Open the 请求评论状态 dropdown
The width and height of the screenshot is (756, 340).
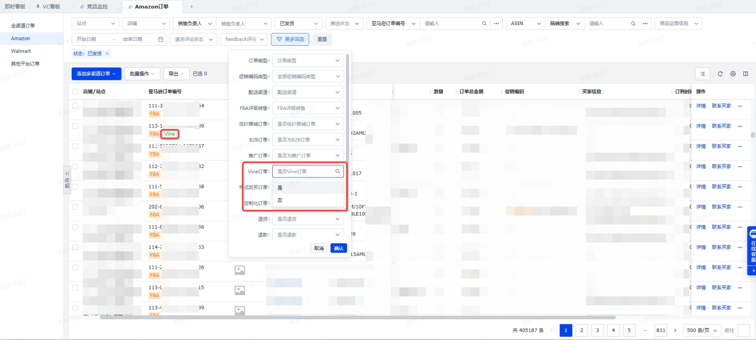coord(194,40)
